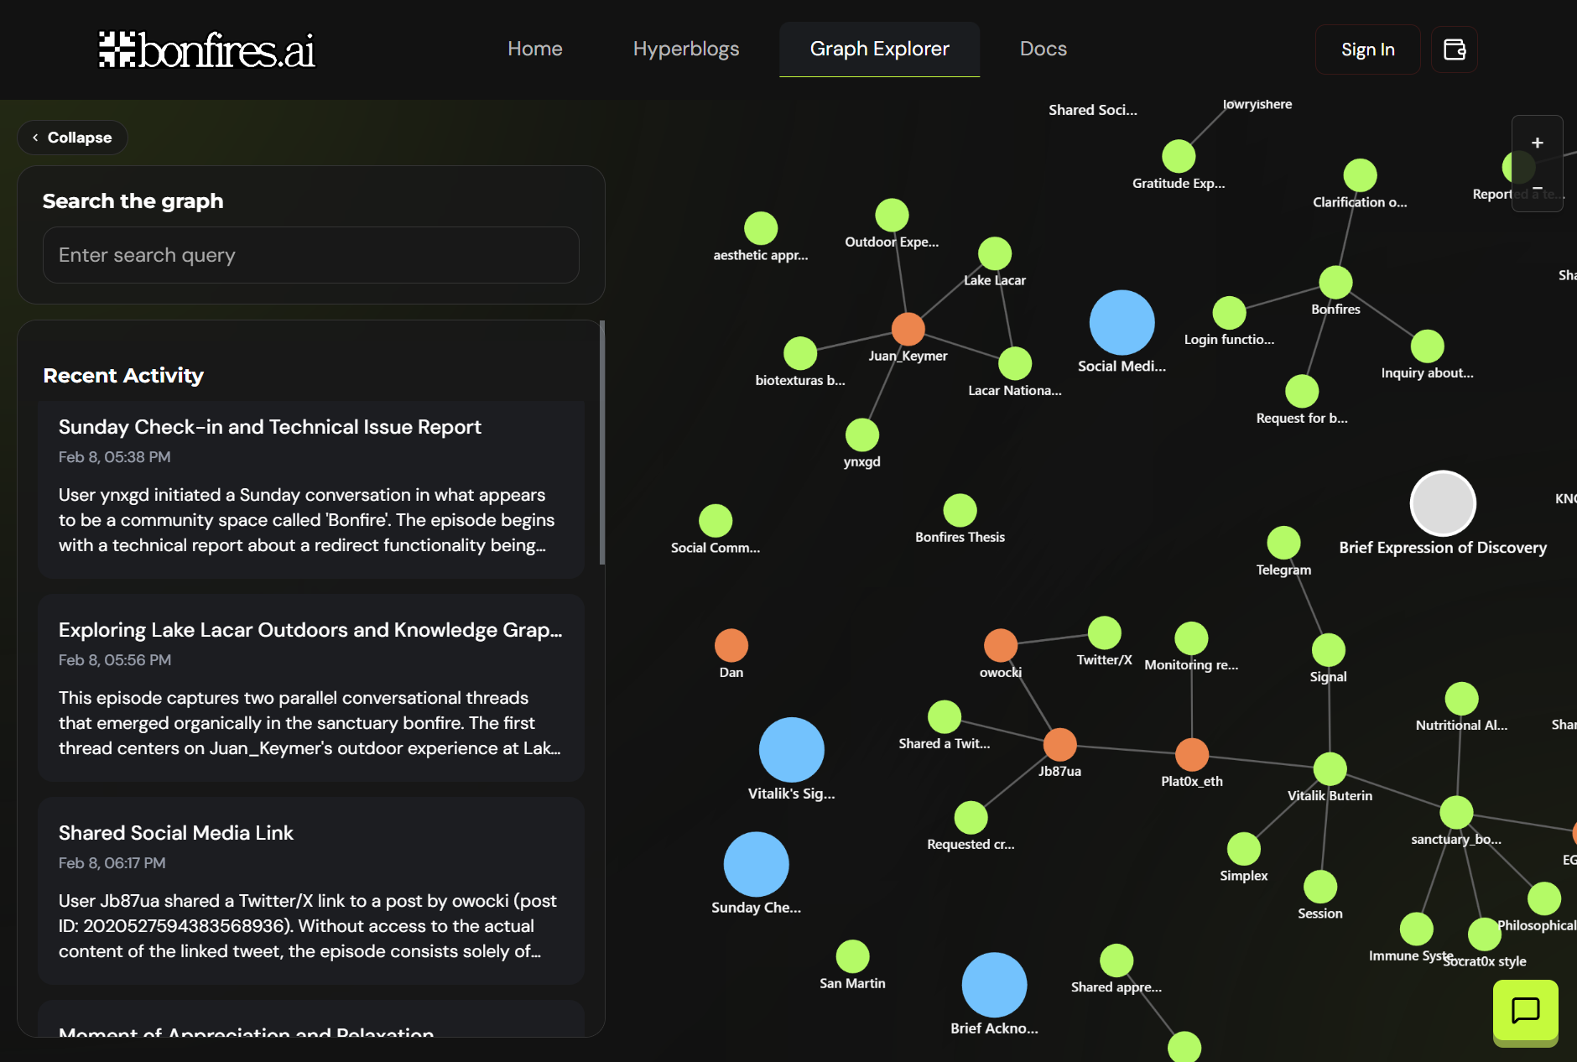Select the Sunday Che... blue node
Screen dimensions: 1577x1062
[x=756, y=864]
